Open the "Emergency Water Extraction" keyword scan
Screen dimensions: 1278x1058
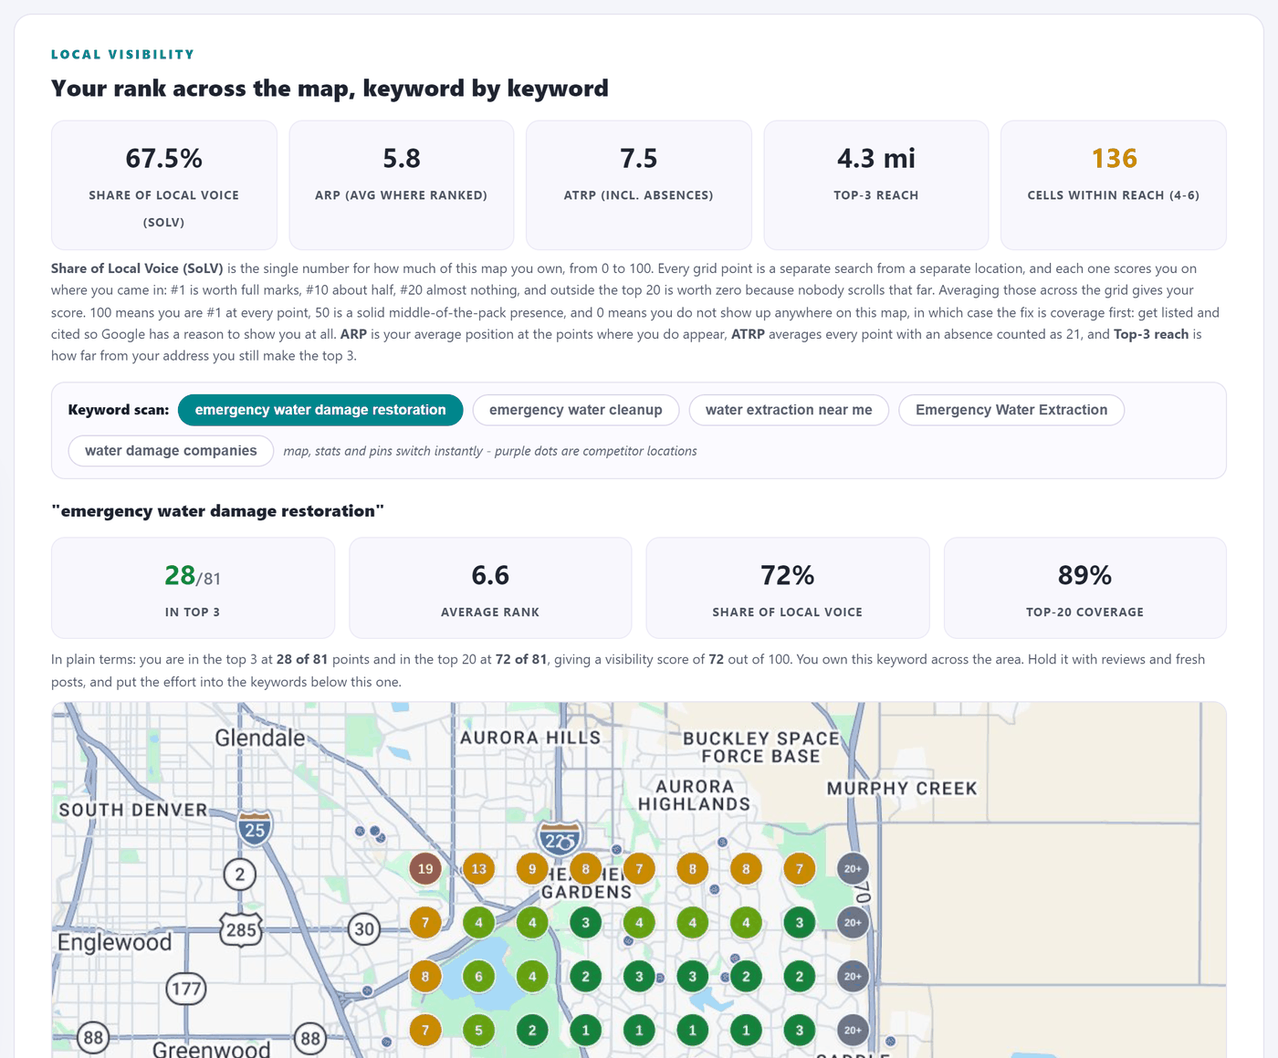pyautogui.click(x=1011, y=410)
